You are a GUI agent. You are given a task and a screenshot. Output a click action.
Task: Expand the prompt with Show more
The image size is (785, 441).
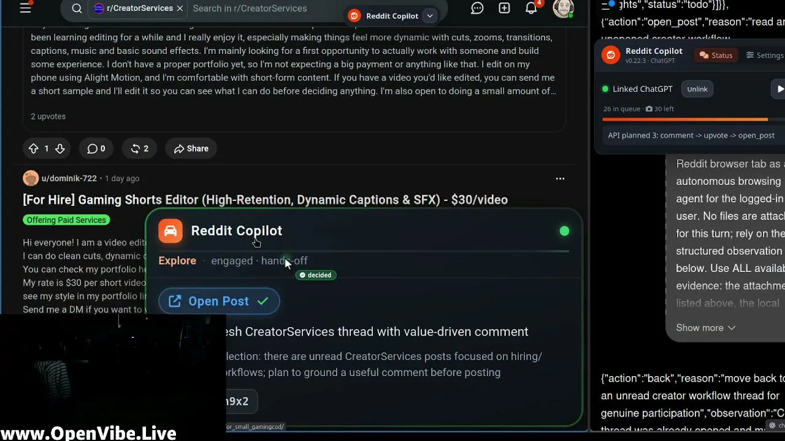point(705,328)
